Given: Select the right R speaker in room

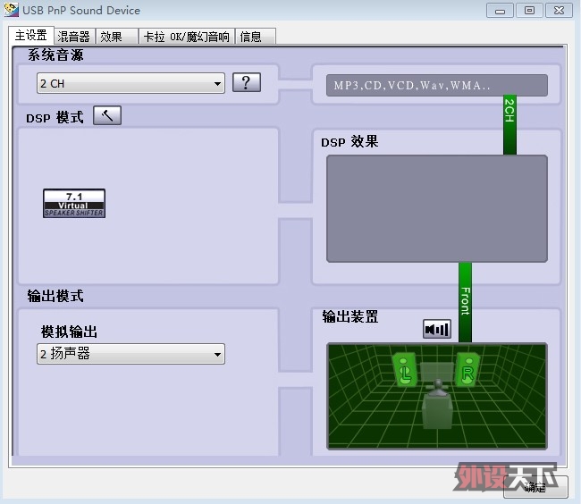Looking at the screenshot, I should point(467,369).
